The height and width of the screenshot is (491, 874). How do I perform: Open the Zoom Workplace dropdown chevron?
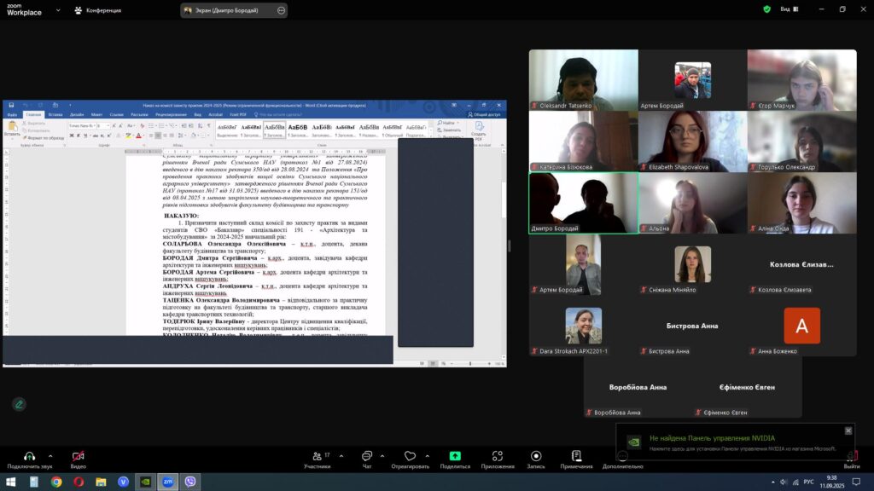point(58,10)
